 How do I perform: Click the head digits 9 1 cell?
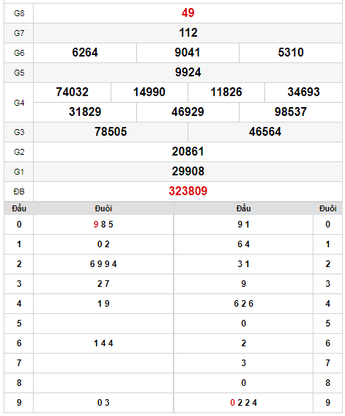[243, 225]
